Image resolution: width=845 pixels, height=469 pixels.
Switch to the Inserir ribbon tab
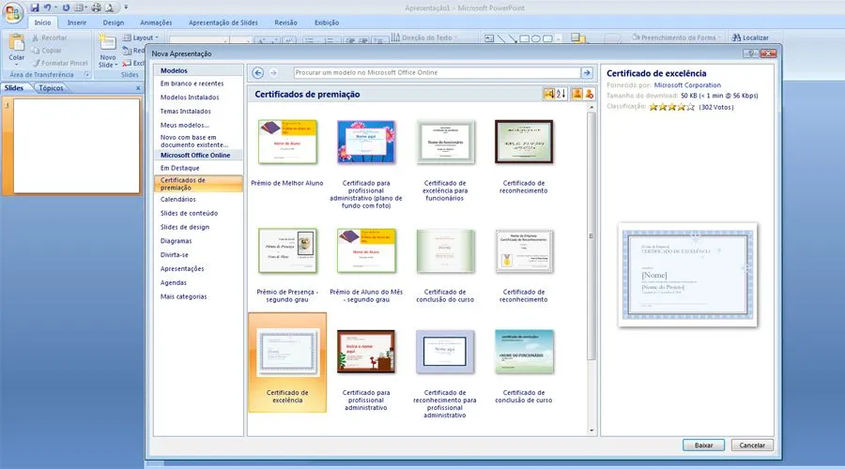(77, 23)
